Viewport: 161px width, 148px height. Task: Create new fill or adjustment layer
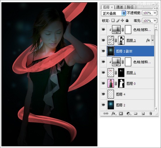pyautogui.click(x=129, y=113)
